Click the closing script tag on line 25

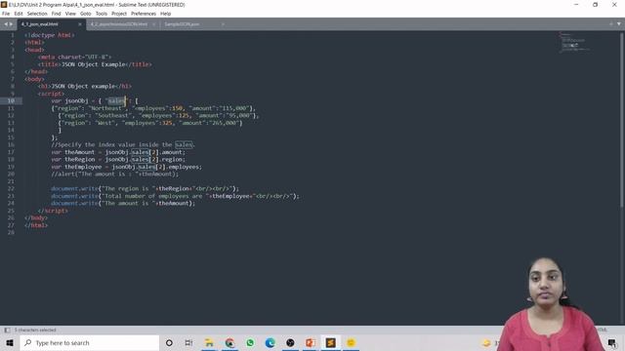coord(53,211)
